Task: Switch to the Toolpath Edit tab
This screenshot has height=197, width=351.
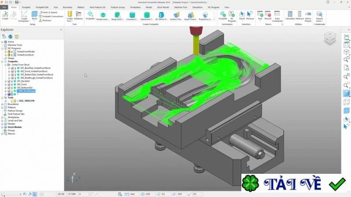Action: [42, 7]
